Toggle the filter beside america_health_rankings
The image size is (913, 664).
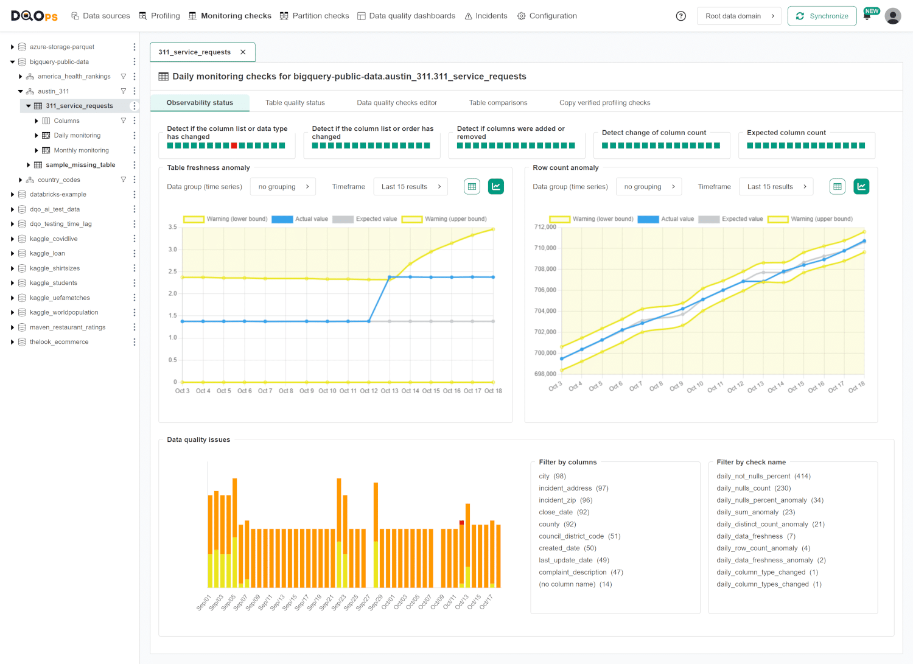tap(124, 76)
